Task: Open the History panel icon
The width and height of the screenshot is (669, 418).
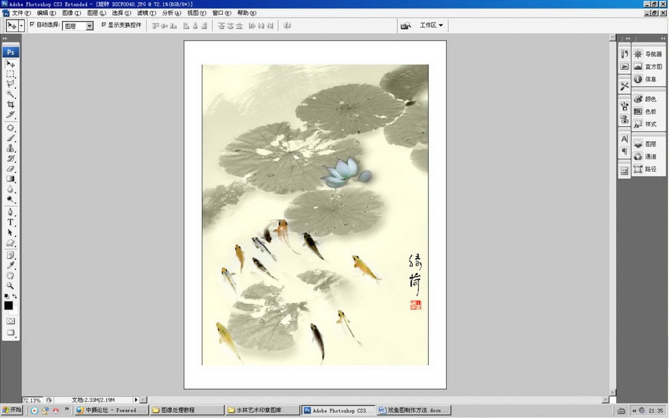Action: pos(624,54)
